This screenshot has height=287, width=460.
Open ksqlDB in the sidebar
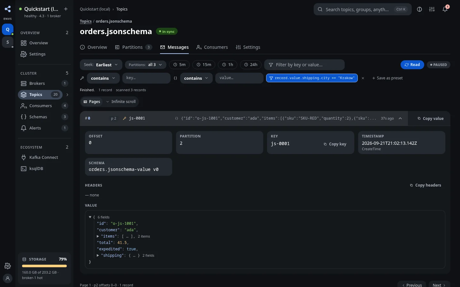[44, 168]
